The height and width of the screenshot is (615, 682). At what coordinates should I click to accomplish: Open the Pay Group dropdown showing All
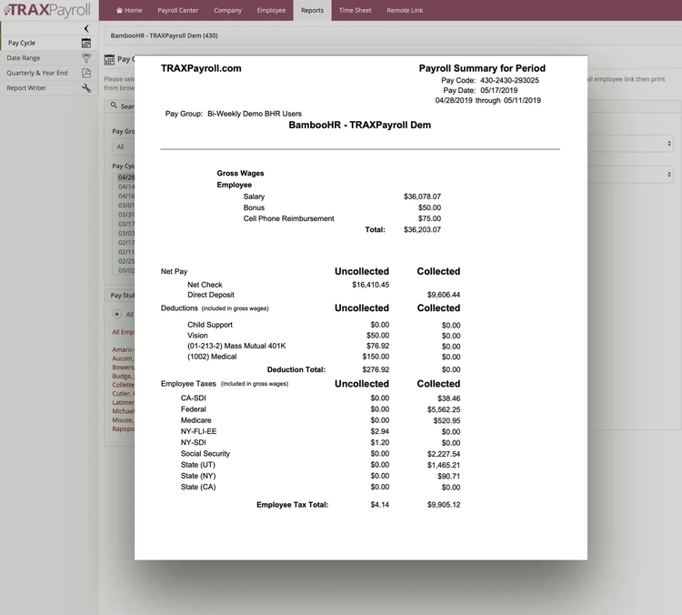click(123, 146)
